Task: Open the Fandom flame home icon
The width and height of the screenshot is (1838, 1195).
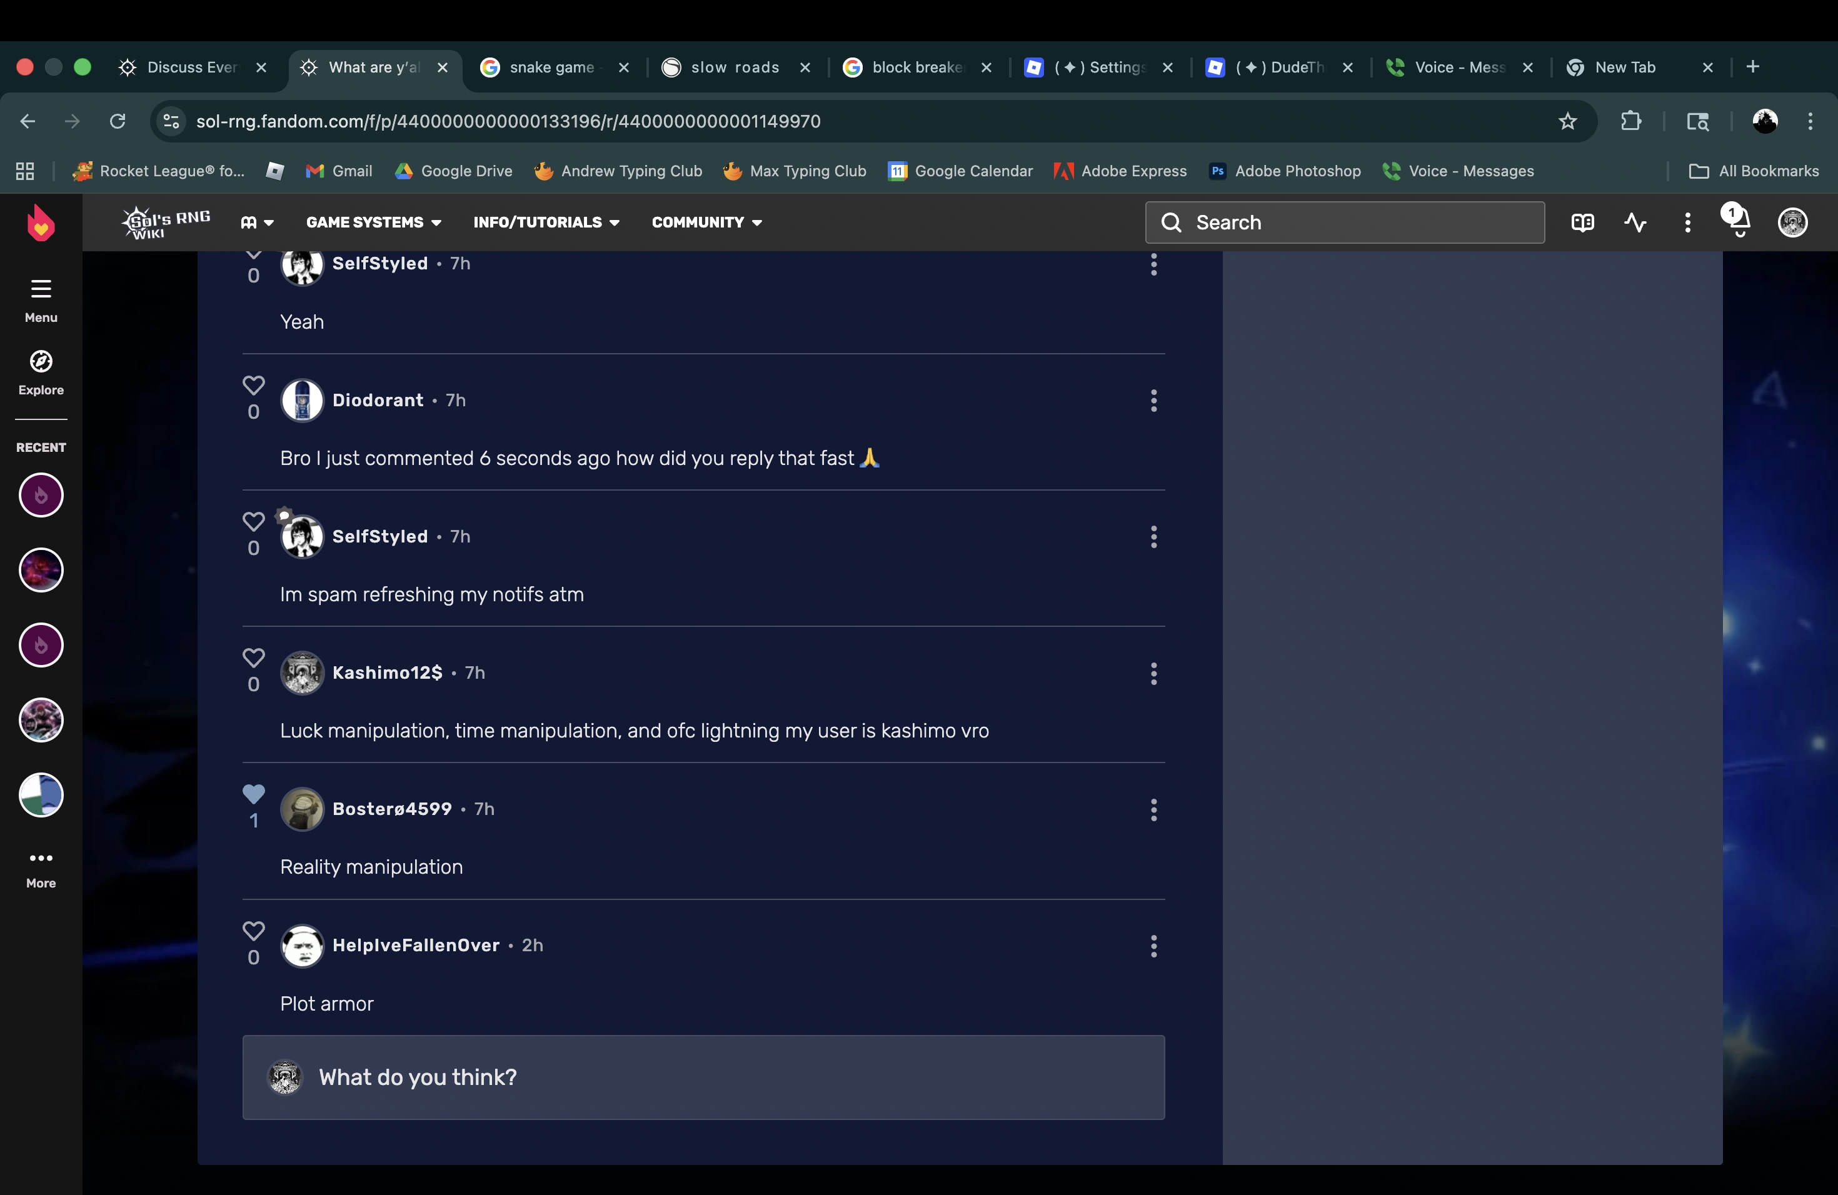Action: point(40,223)
